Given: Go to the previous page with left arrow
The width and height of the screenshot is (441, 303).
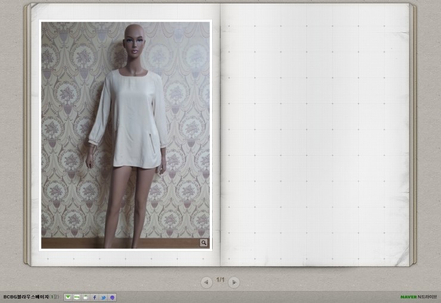Looking at the screenshot, I should pyautogui.click(x=206, y=282).
